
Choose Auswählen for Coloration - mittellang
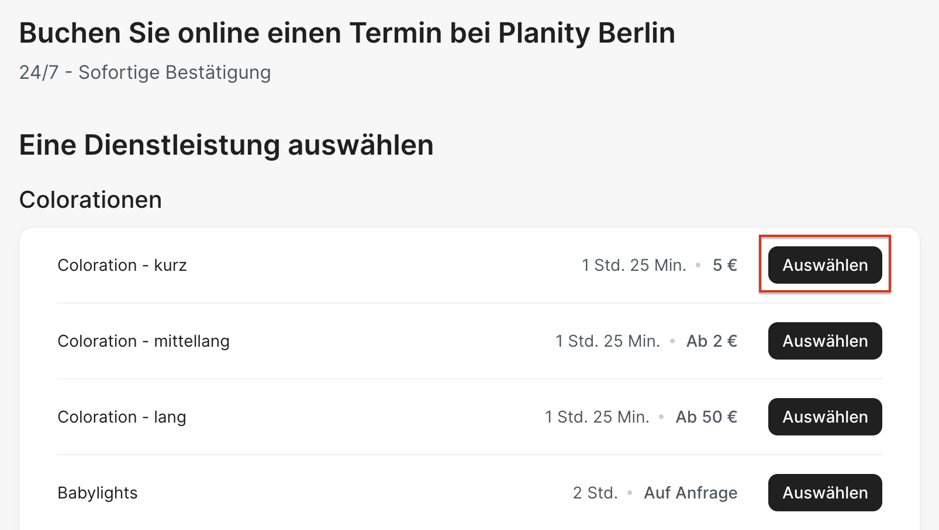(824, 341)
